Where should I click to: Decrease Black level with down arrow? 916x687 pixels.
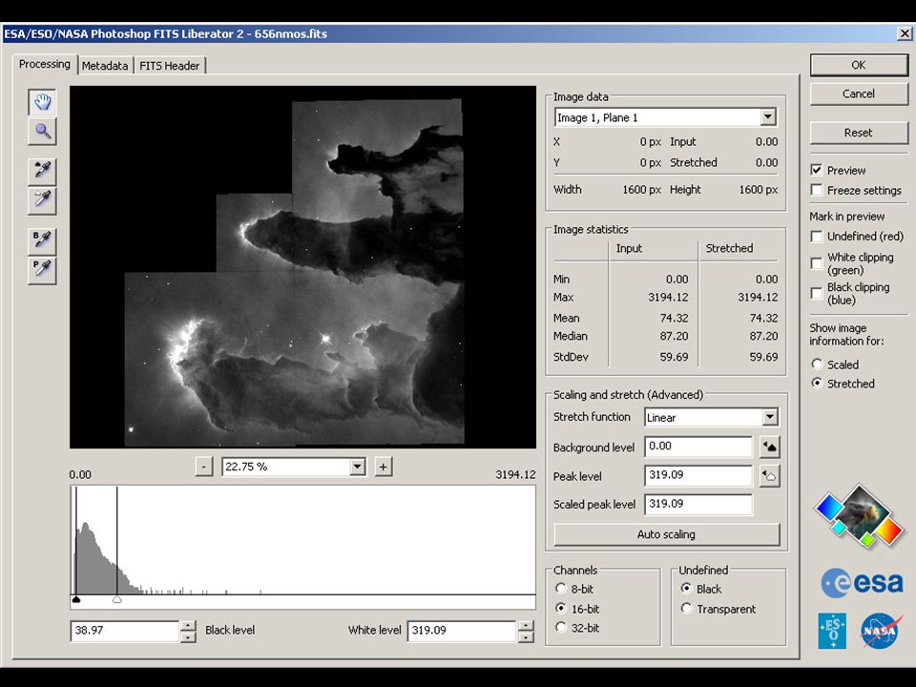(x=188, y=636)
